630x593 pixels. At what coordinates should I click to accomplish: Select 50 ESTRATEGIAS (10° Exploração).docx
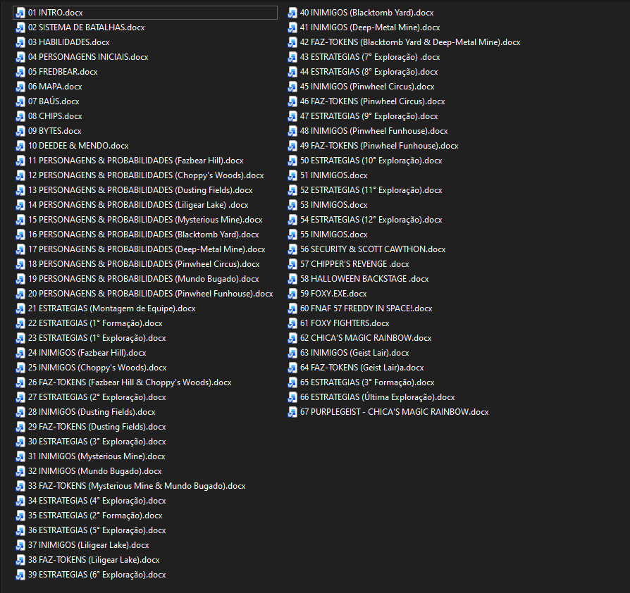371,161
